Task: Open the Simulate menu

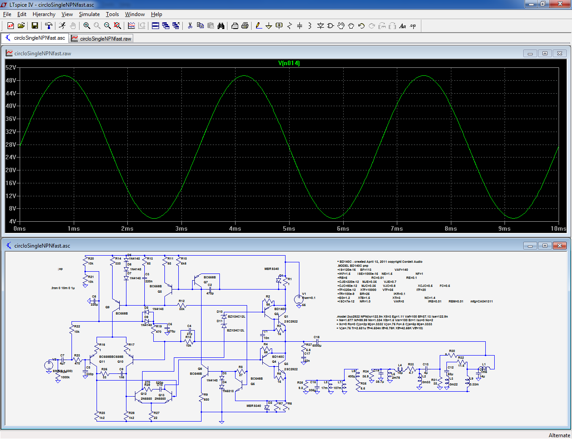Action: click(x=89, y=14)
